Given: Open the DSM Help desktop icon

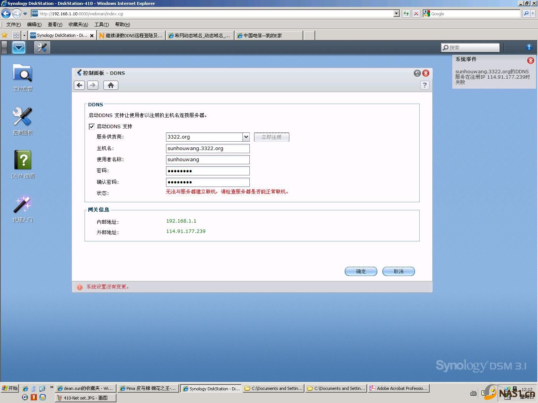Looking at the screenshot, I should tap(23, 164).
